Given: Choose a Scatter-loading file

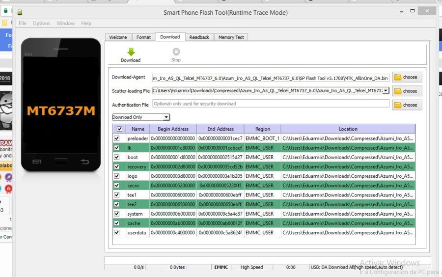Looking at the screenshot, I should coord(407,91).
